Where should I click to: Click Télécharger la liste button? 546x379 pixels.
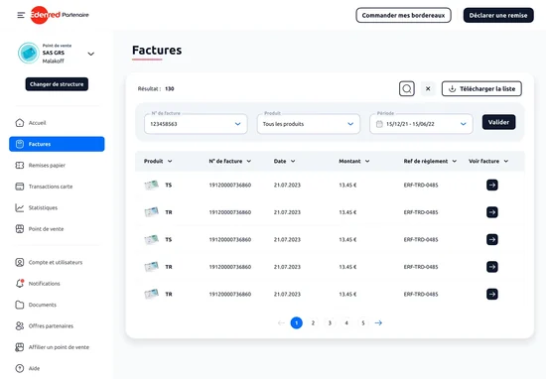[481, 88]
